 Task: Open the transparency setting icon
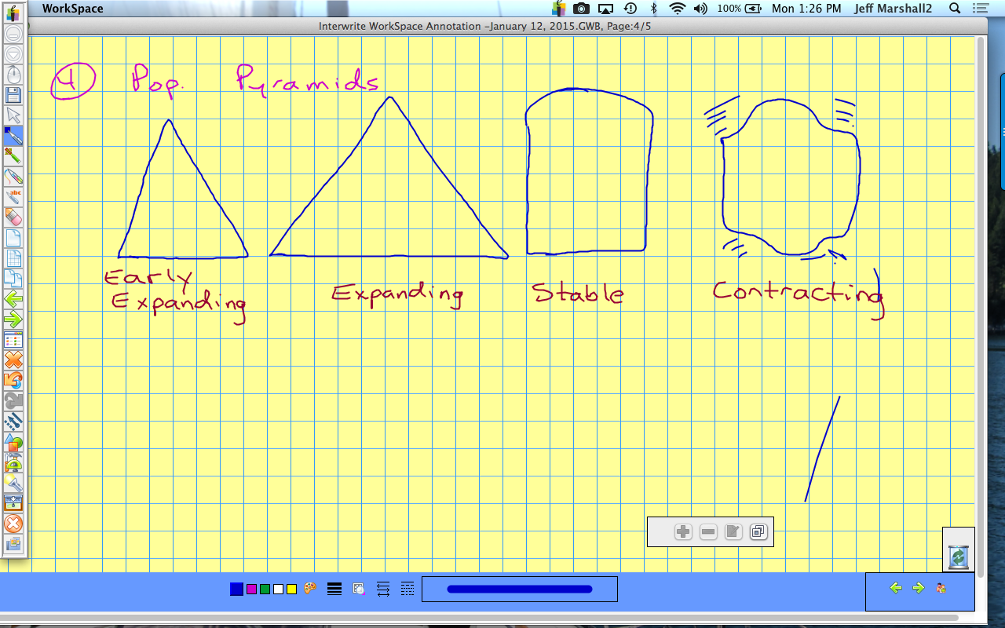click(359, 589)
